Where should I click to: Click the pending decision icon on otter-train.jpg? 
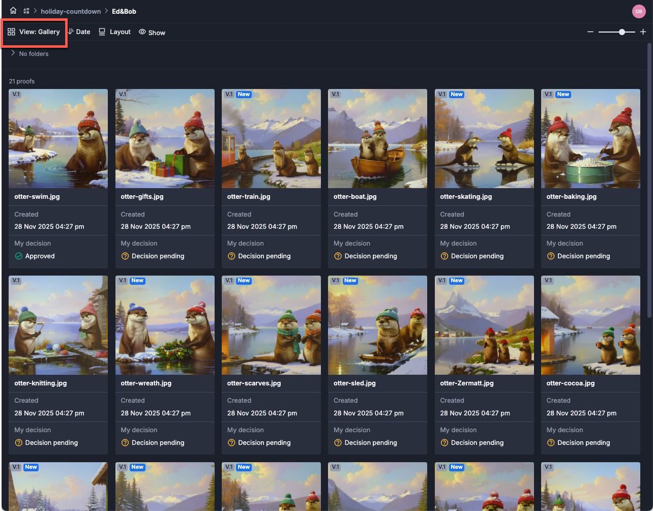(231, 256)
